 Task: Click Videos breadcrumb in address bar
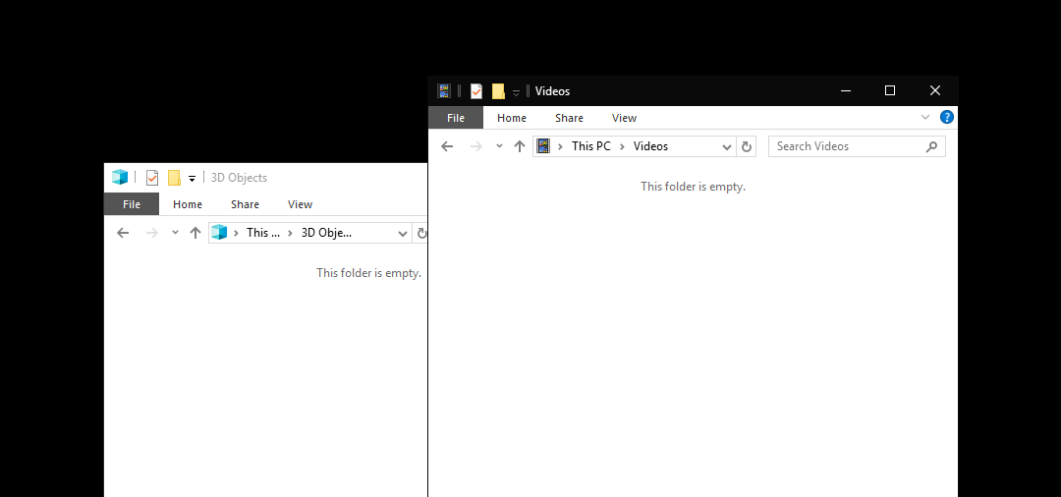click(x=651, y=146)
